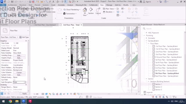Viewport: 186px width, 104px height.
Task: Open the Systems ribbon tab
Action: pos(46,5)
